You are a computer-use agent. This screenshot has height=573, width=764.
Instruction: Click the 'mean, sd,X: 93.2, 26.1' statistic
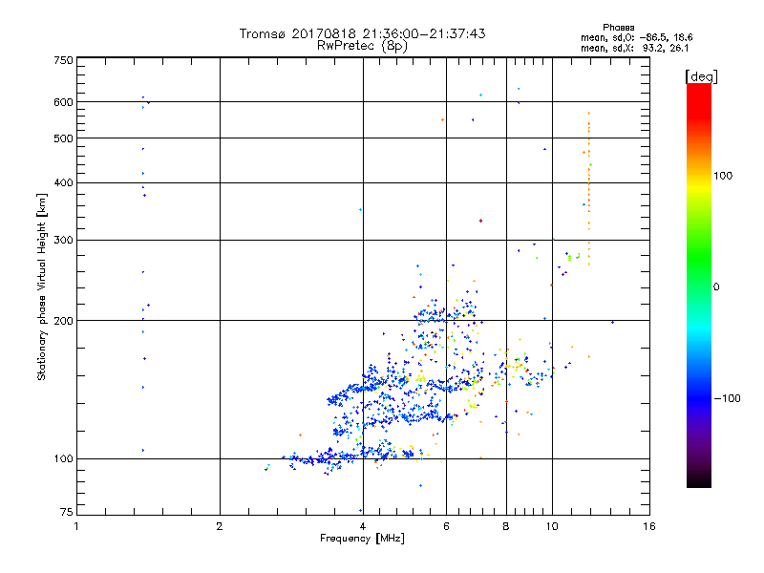point(634,49)
